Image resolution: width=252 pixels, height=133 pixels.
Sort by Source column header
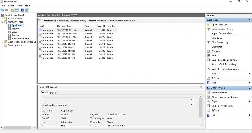[89, 26]
